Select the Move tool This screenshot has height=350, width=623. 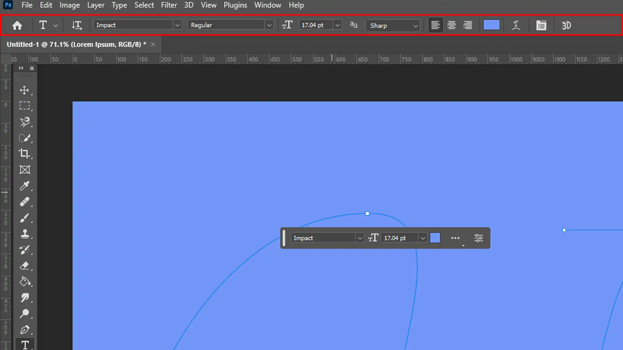click(25, 90)
